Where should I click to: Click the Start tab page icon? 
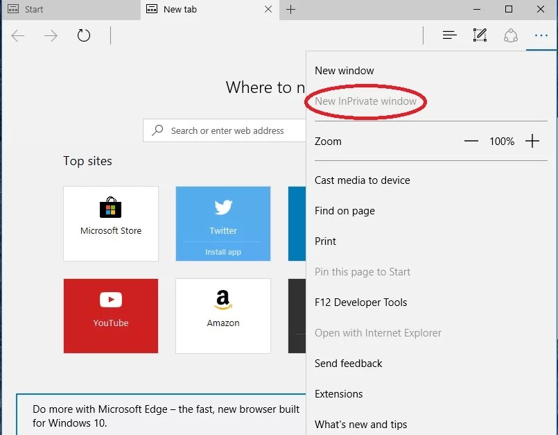click(x=13, y=9)
